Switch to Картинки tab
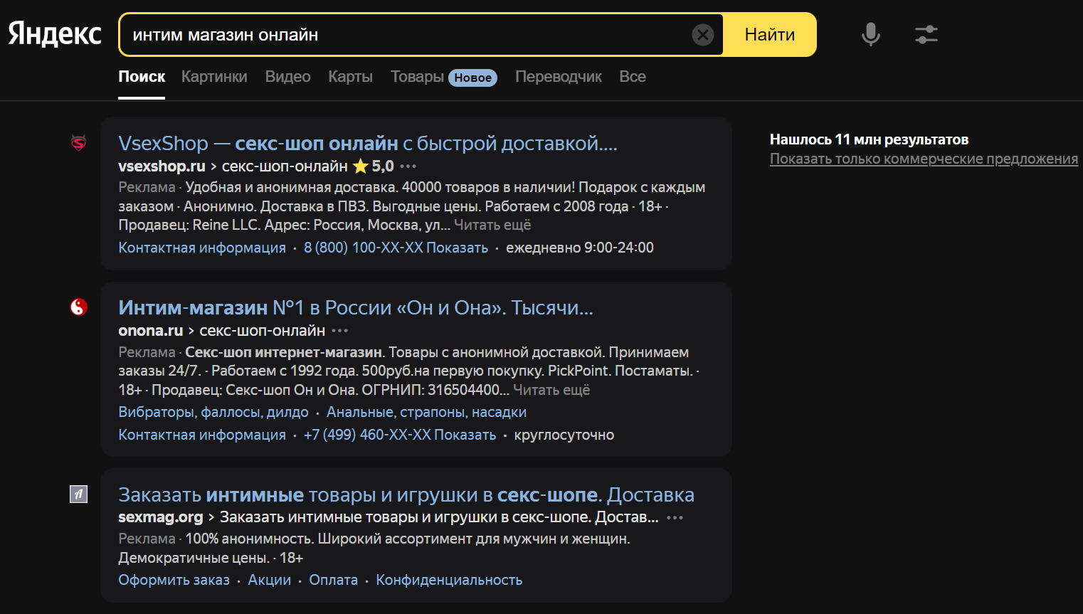Screen dimensions: 1083x614 pyautogui.click(x=214, y=77)
